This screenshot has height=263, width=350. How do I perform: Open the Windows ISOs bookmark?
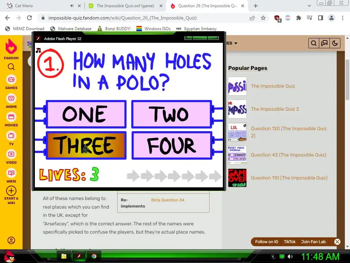coord(153,29)
